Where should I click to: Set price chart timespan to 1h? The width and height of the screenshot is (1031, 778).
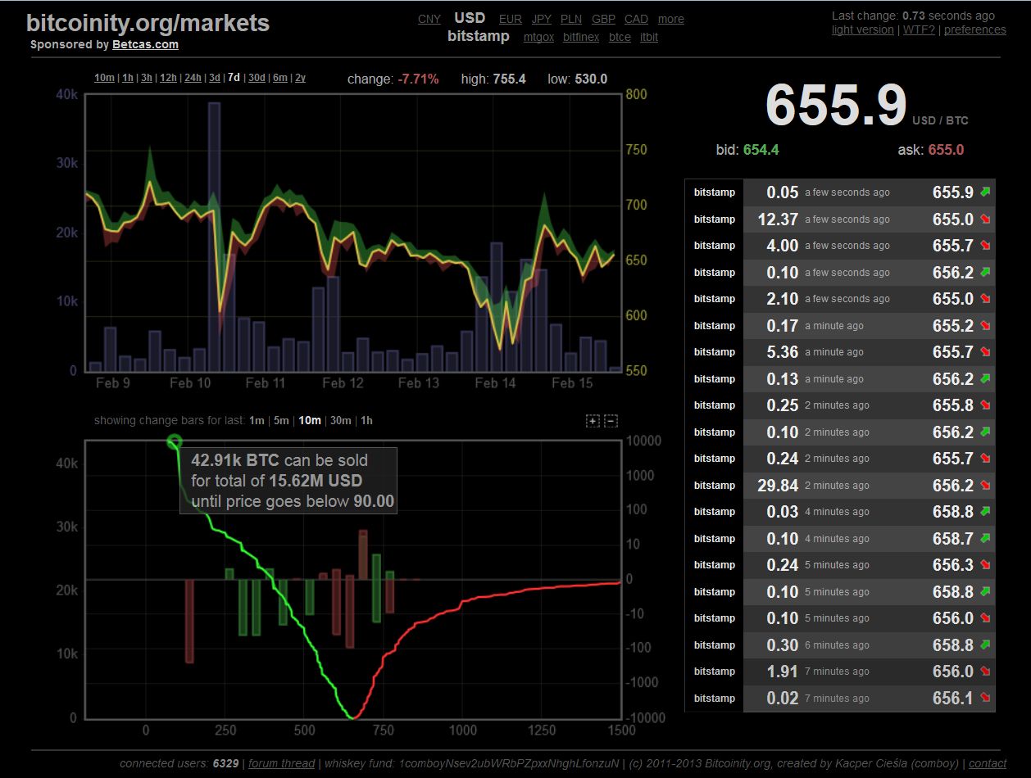pyautogui.click(x=127, y=78)
